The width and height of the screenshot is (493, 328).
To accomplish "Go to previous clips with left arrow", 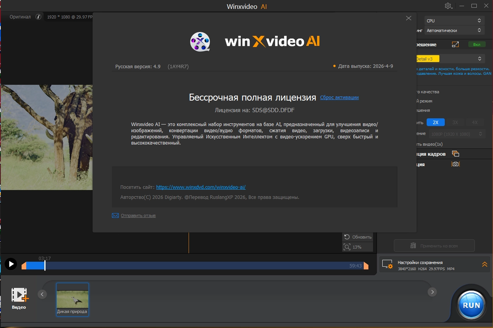I will [42, 294].
